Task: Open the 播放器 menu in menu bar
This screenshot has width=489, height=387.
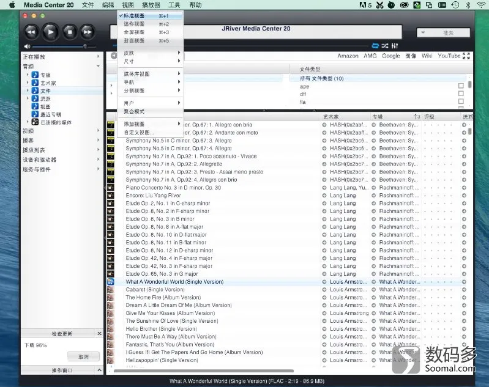Action: [x=151, y=5]
